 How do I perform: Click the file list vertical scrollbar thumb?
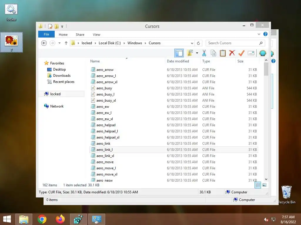pos(266,69)
